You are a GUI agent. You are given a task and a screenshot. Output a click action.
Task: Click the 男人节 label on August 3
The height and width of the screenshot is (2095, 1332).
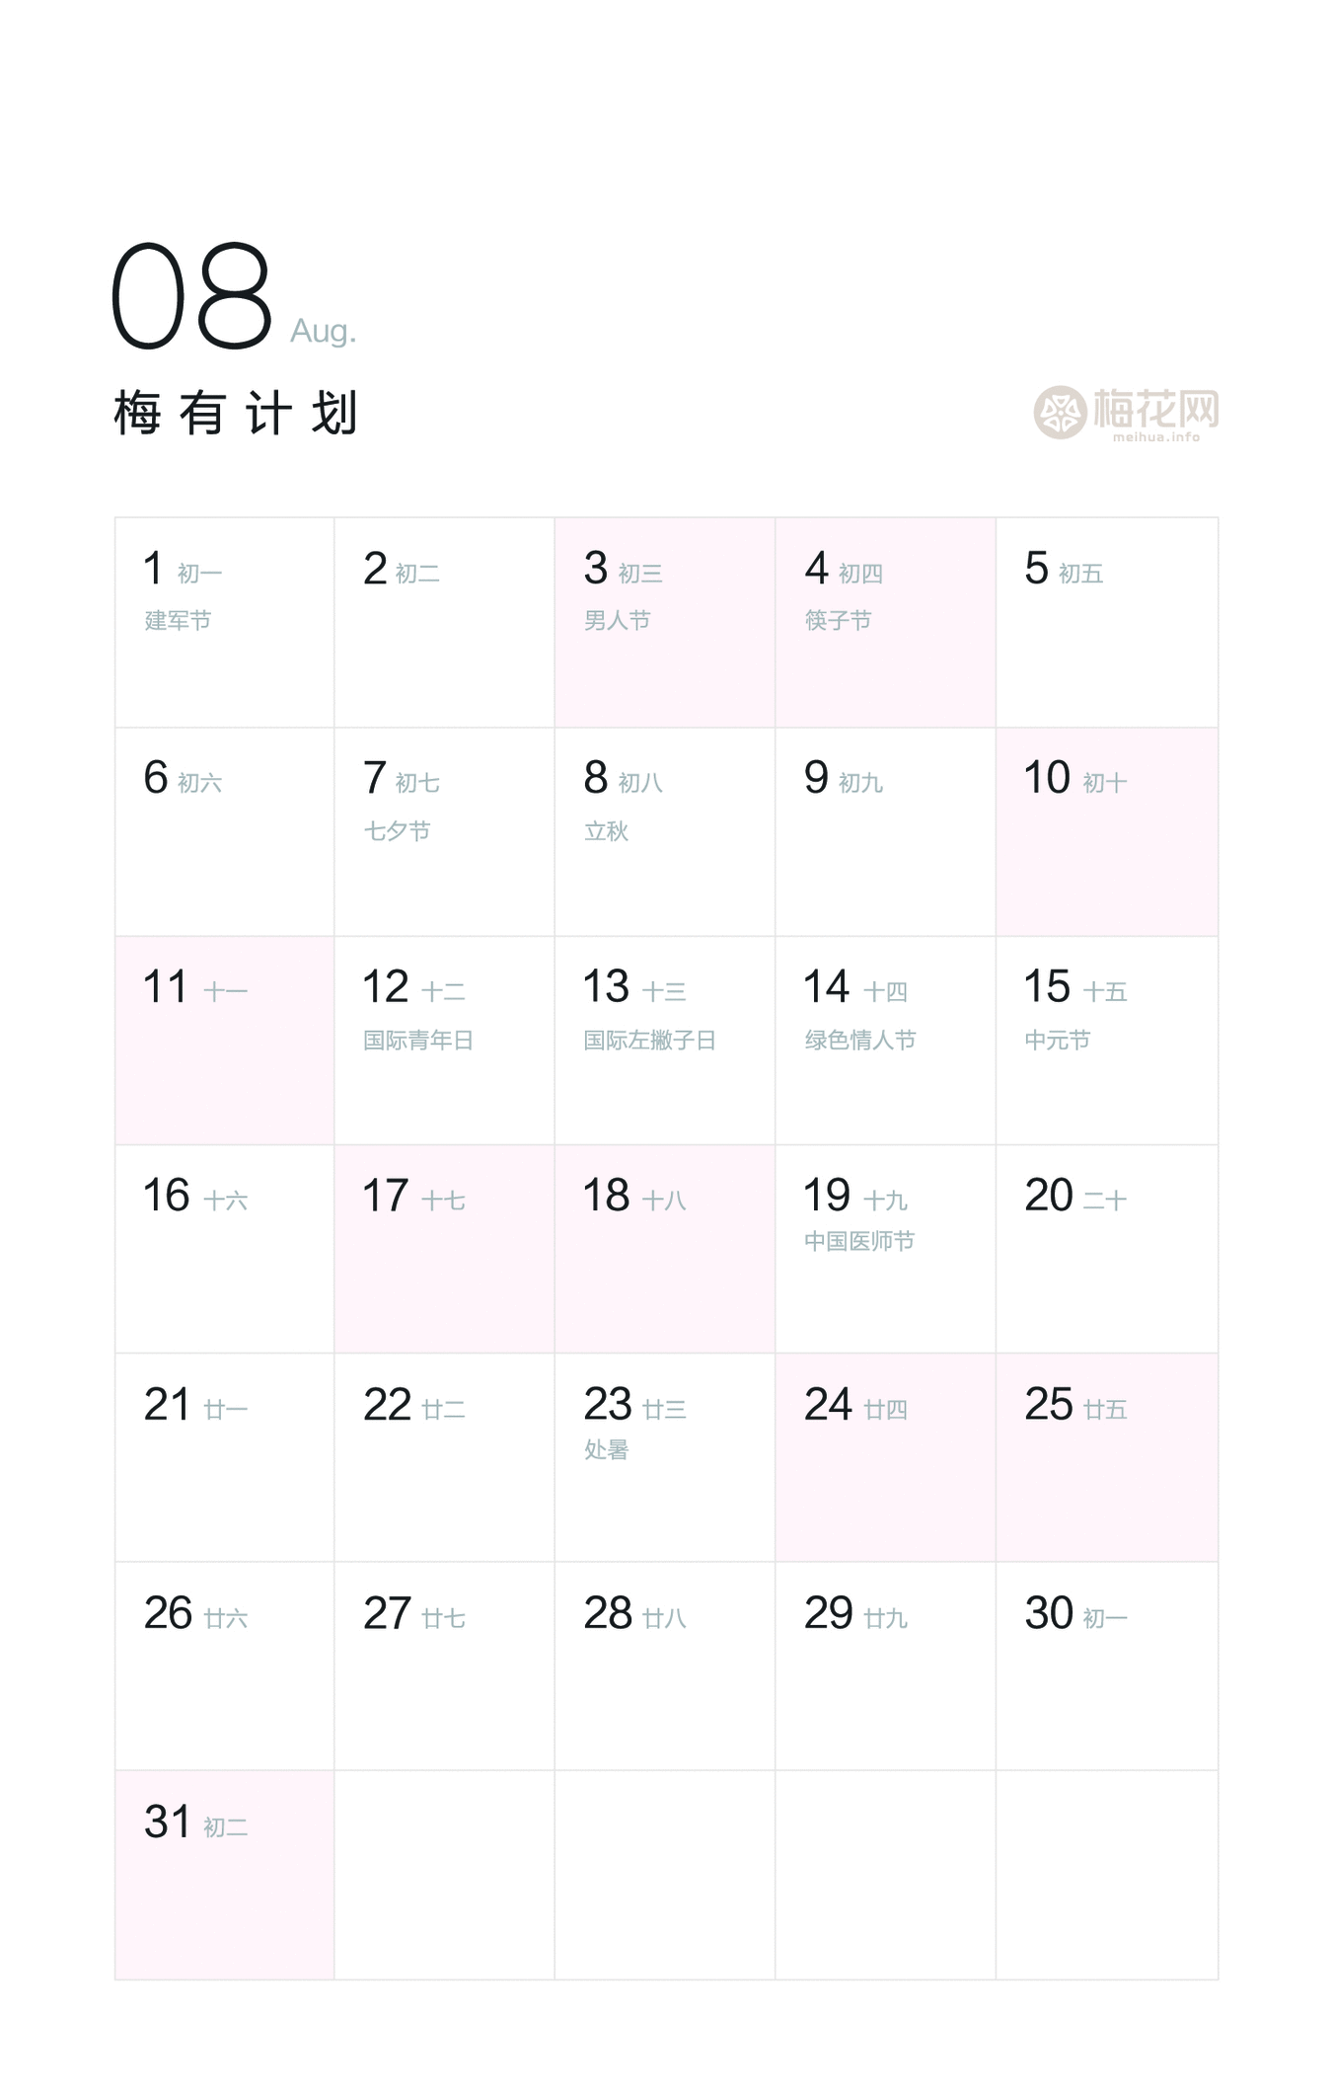tap(617, 621)
